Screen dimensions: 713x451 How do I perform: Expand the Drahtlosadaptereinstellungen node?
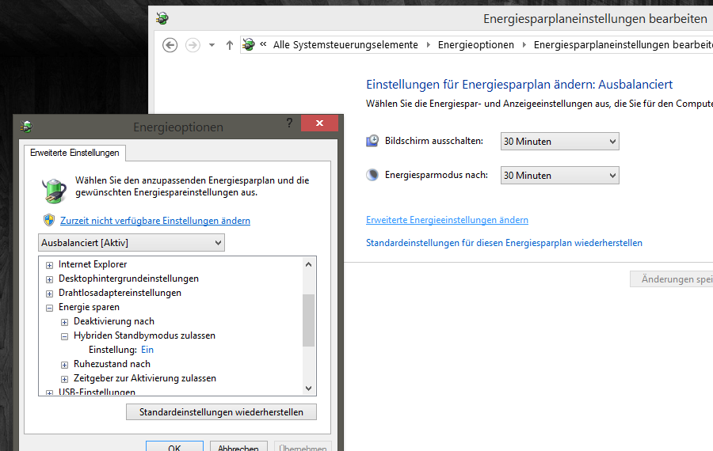50,294
